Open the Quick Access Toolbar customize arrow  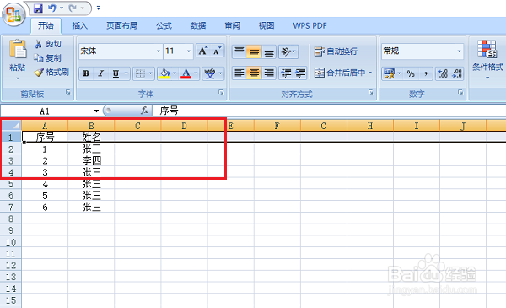point(99,8)
